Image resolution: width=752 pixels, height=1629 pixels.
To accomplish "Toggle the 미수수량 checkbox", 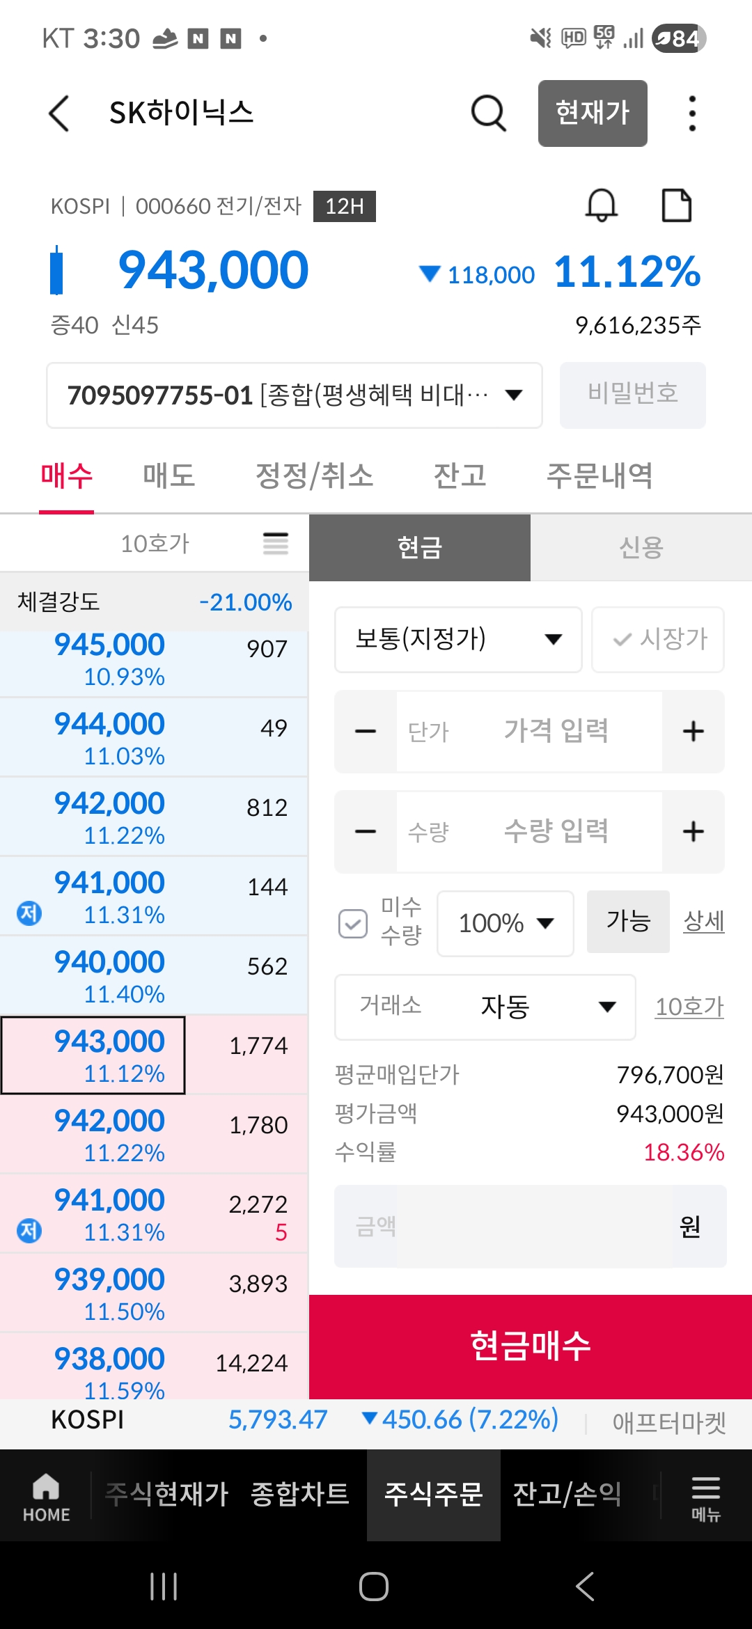I will 353,924.
